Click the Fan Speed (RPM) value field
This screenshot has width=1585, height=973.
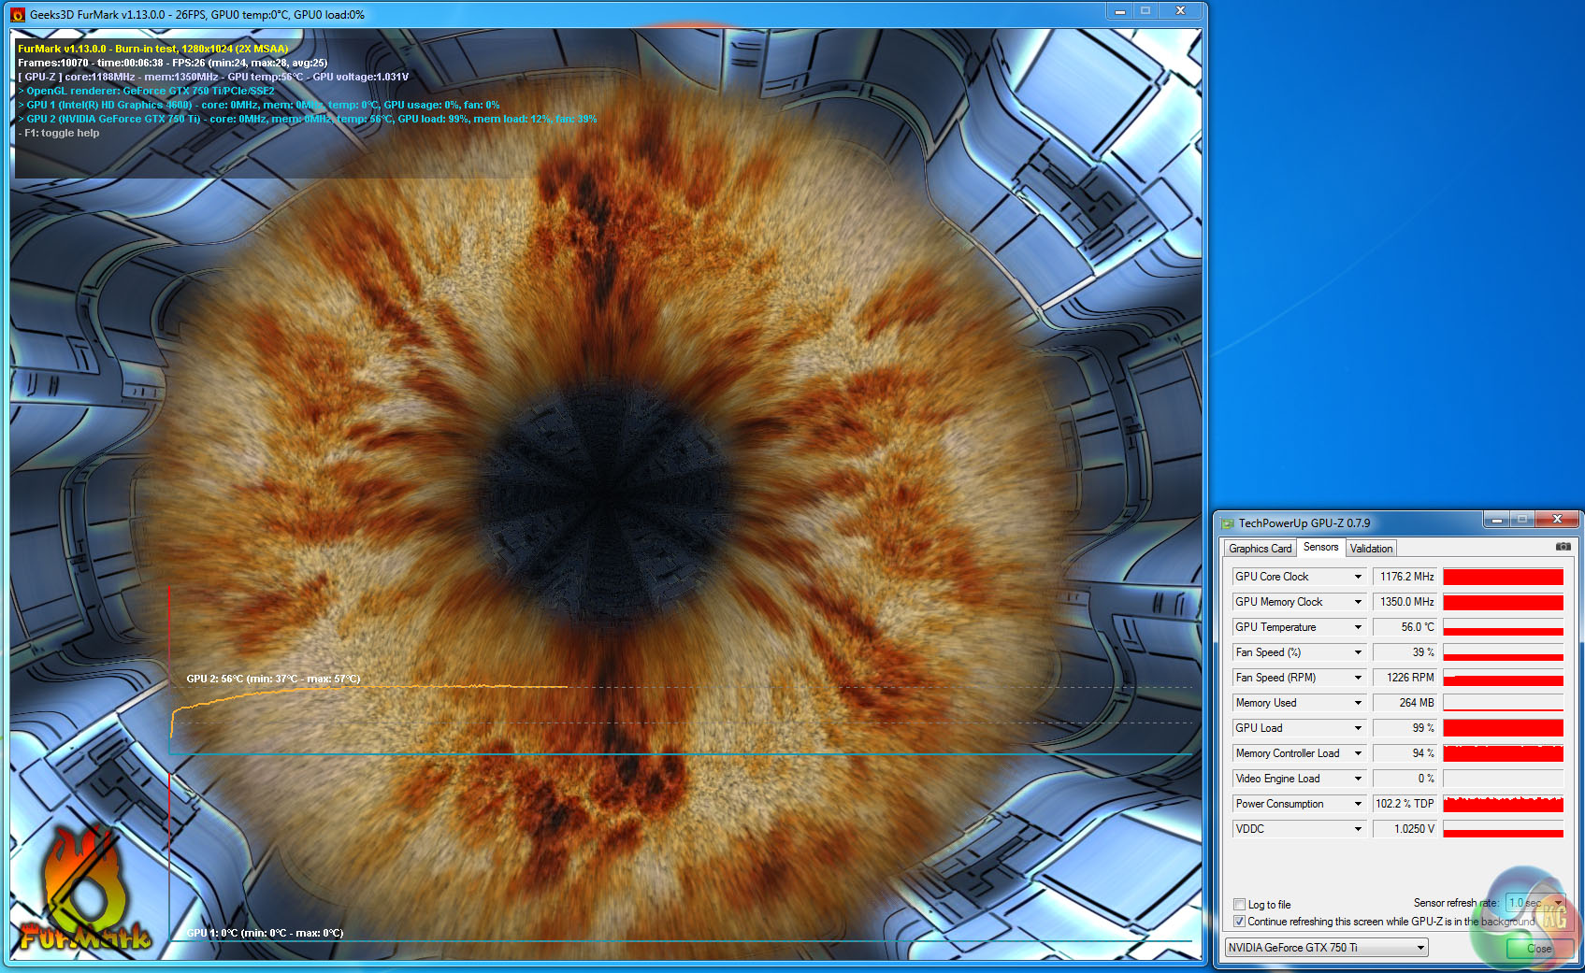1405,678
